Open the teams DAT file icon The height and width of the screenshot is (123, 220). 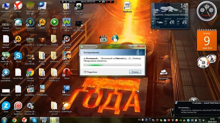[18, 23]
